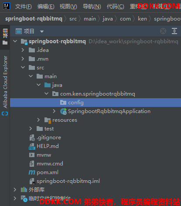The image size is (181, 206).
Task: Click the Alibaba Cloud bracket icon in the sidebar
Action: (5, 113)
